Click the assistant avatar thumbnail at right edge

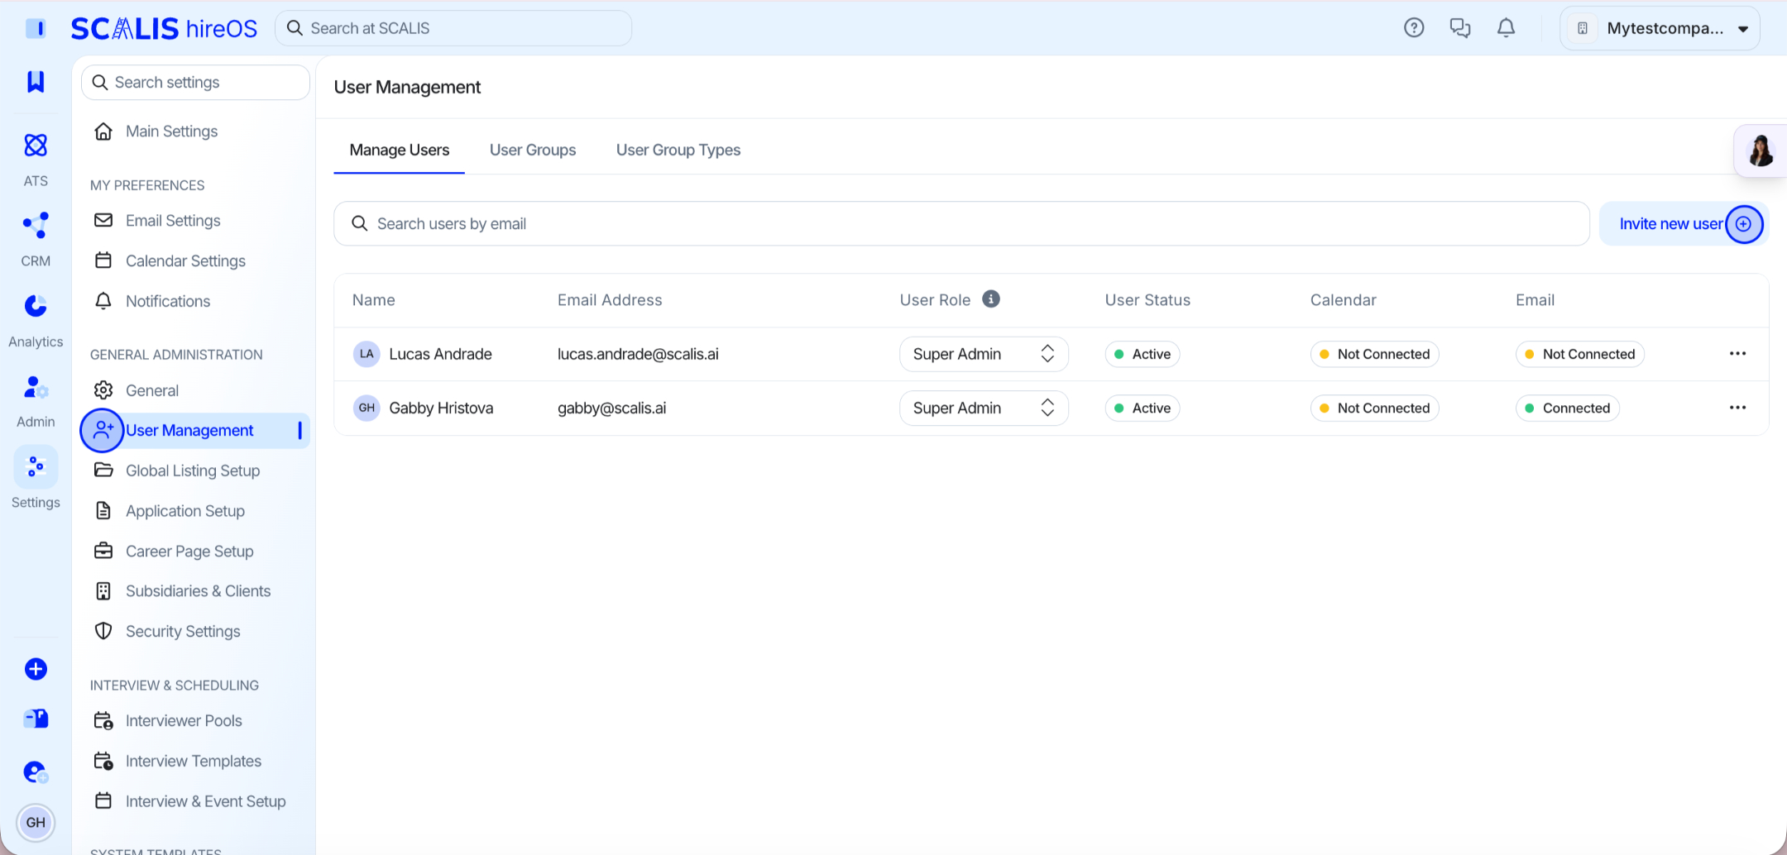1761,150
